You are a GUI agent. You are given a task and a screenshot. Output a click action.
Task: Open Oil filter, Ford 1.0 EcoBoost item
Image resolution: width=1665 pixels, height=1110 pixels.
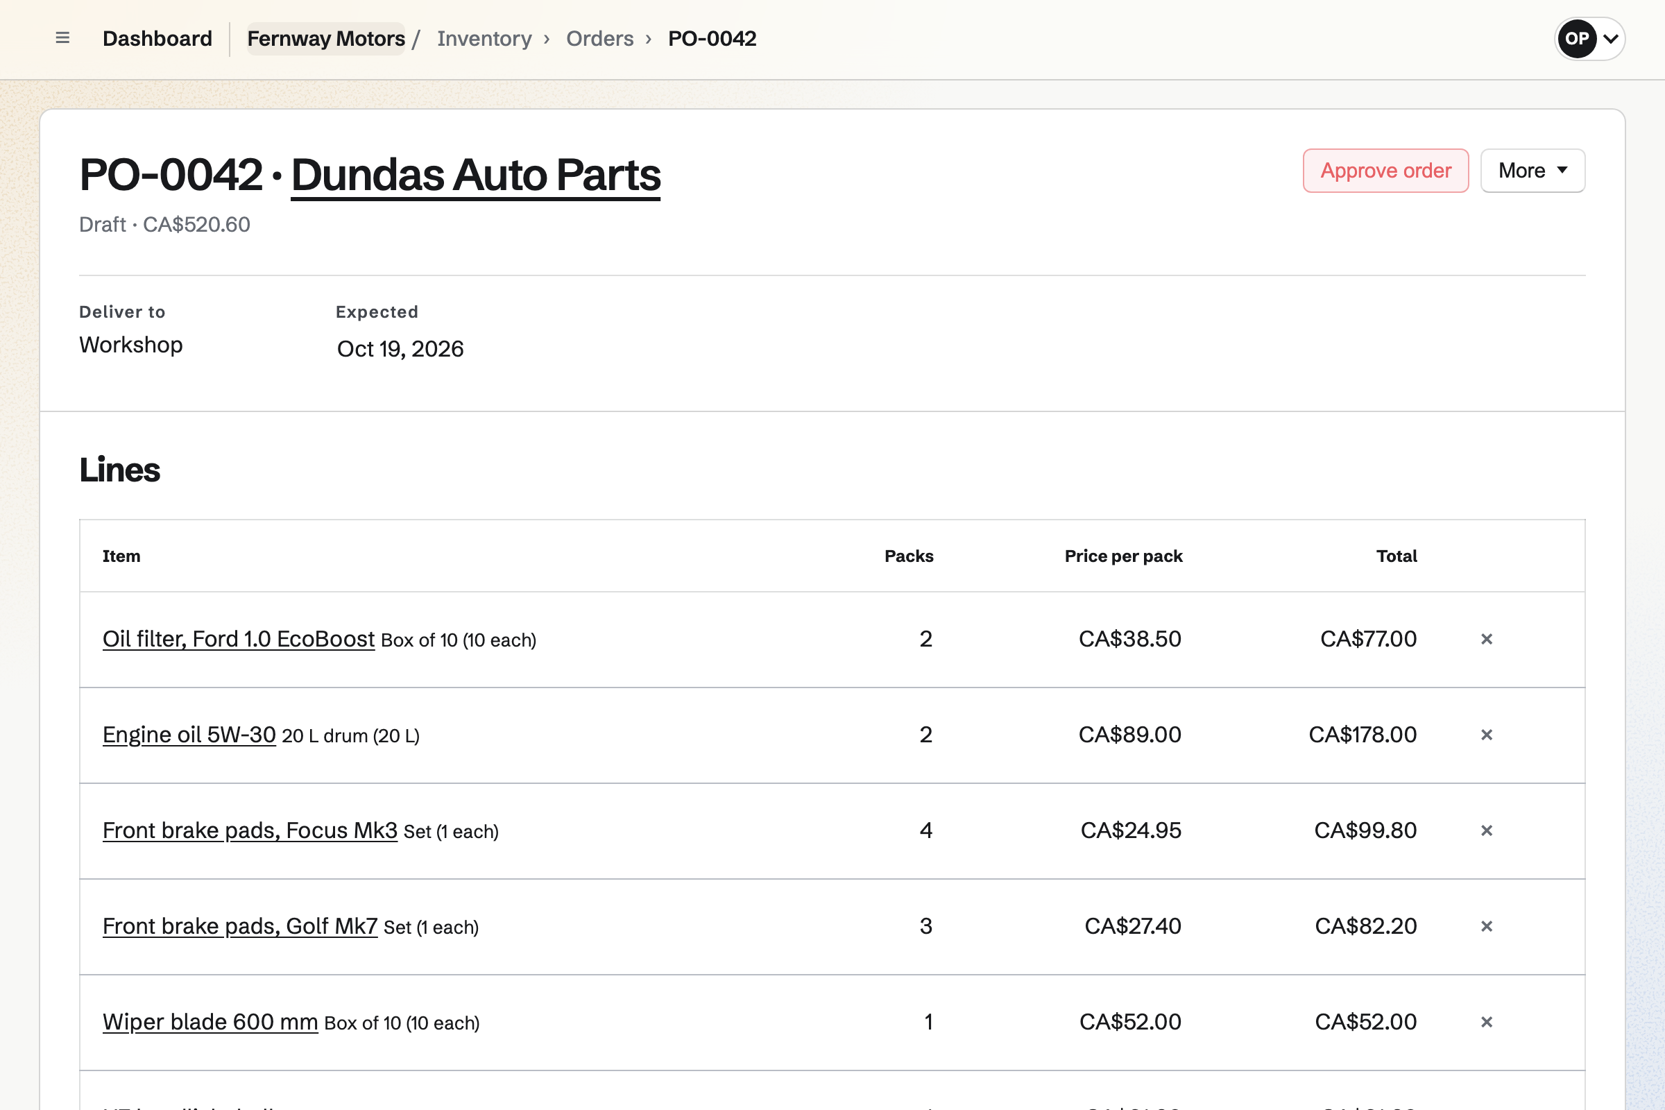click(x=239, y=638)
